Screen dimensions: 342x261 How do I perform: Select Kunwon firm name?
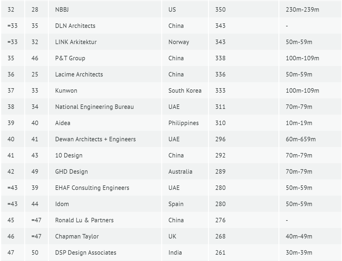(66, 91)
